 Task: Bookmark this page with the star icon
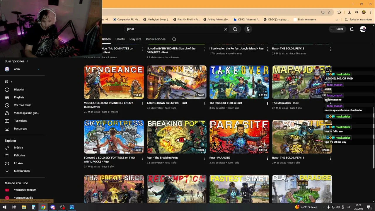(x=329, y=12)
